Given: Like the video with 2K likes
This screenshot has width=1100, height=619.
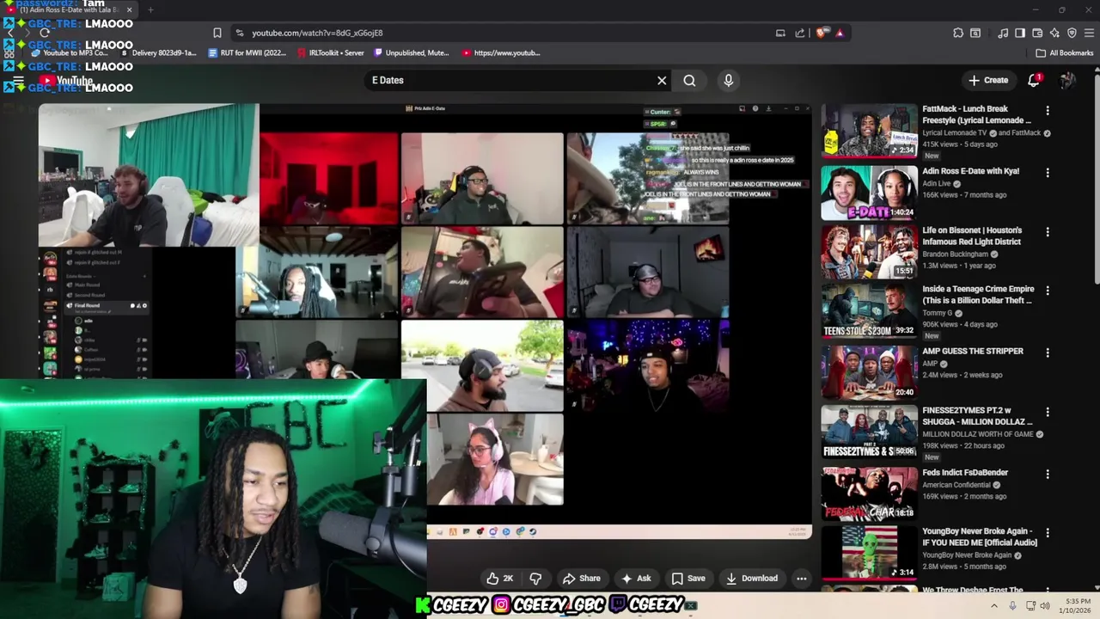Looking at the screenshot, I should [x=500, y=579].
